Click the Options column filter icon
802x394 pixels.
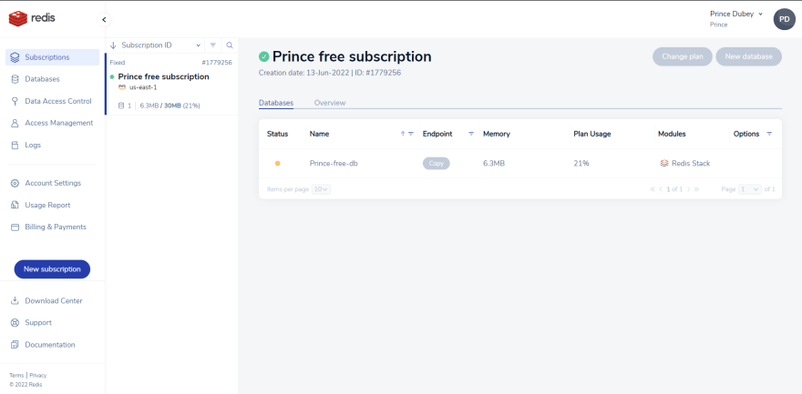click(769, 134)
